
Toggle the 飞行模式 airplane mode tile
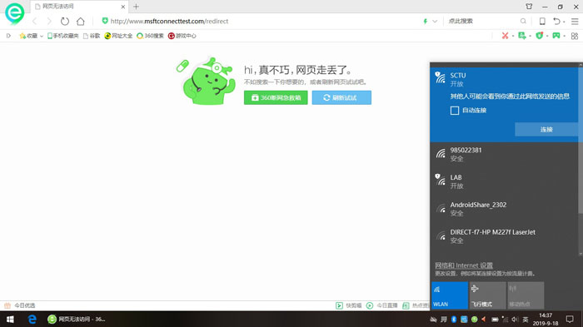tap(488, 295)
